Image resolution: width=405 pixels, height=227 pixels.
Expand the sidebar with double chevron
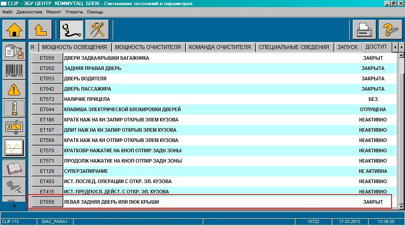[14, 205]
